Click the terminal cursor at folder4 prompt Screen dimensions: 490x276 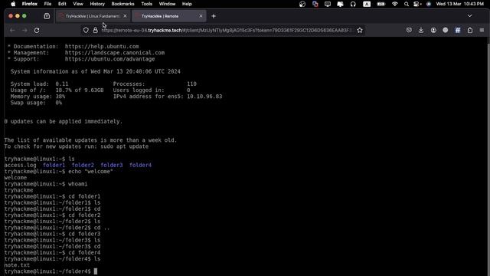[96, 271]
